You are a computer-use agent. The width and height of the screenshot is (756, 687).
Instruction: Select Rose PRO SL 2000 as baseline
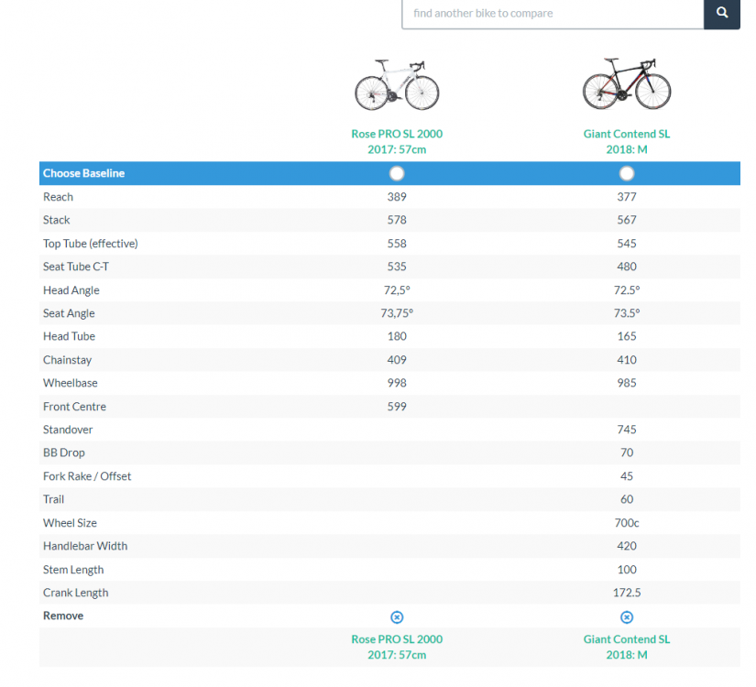pyautogui.click(x=397, y=173)
